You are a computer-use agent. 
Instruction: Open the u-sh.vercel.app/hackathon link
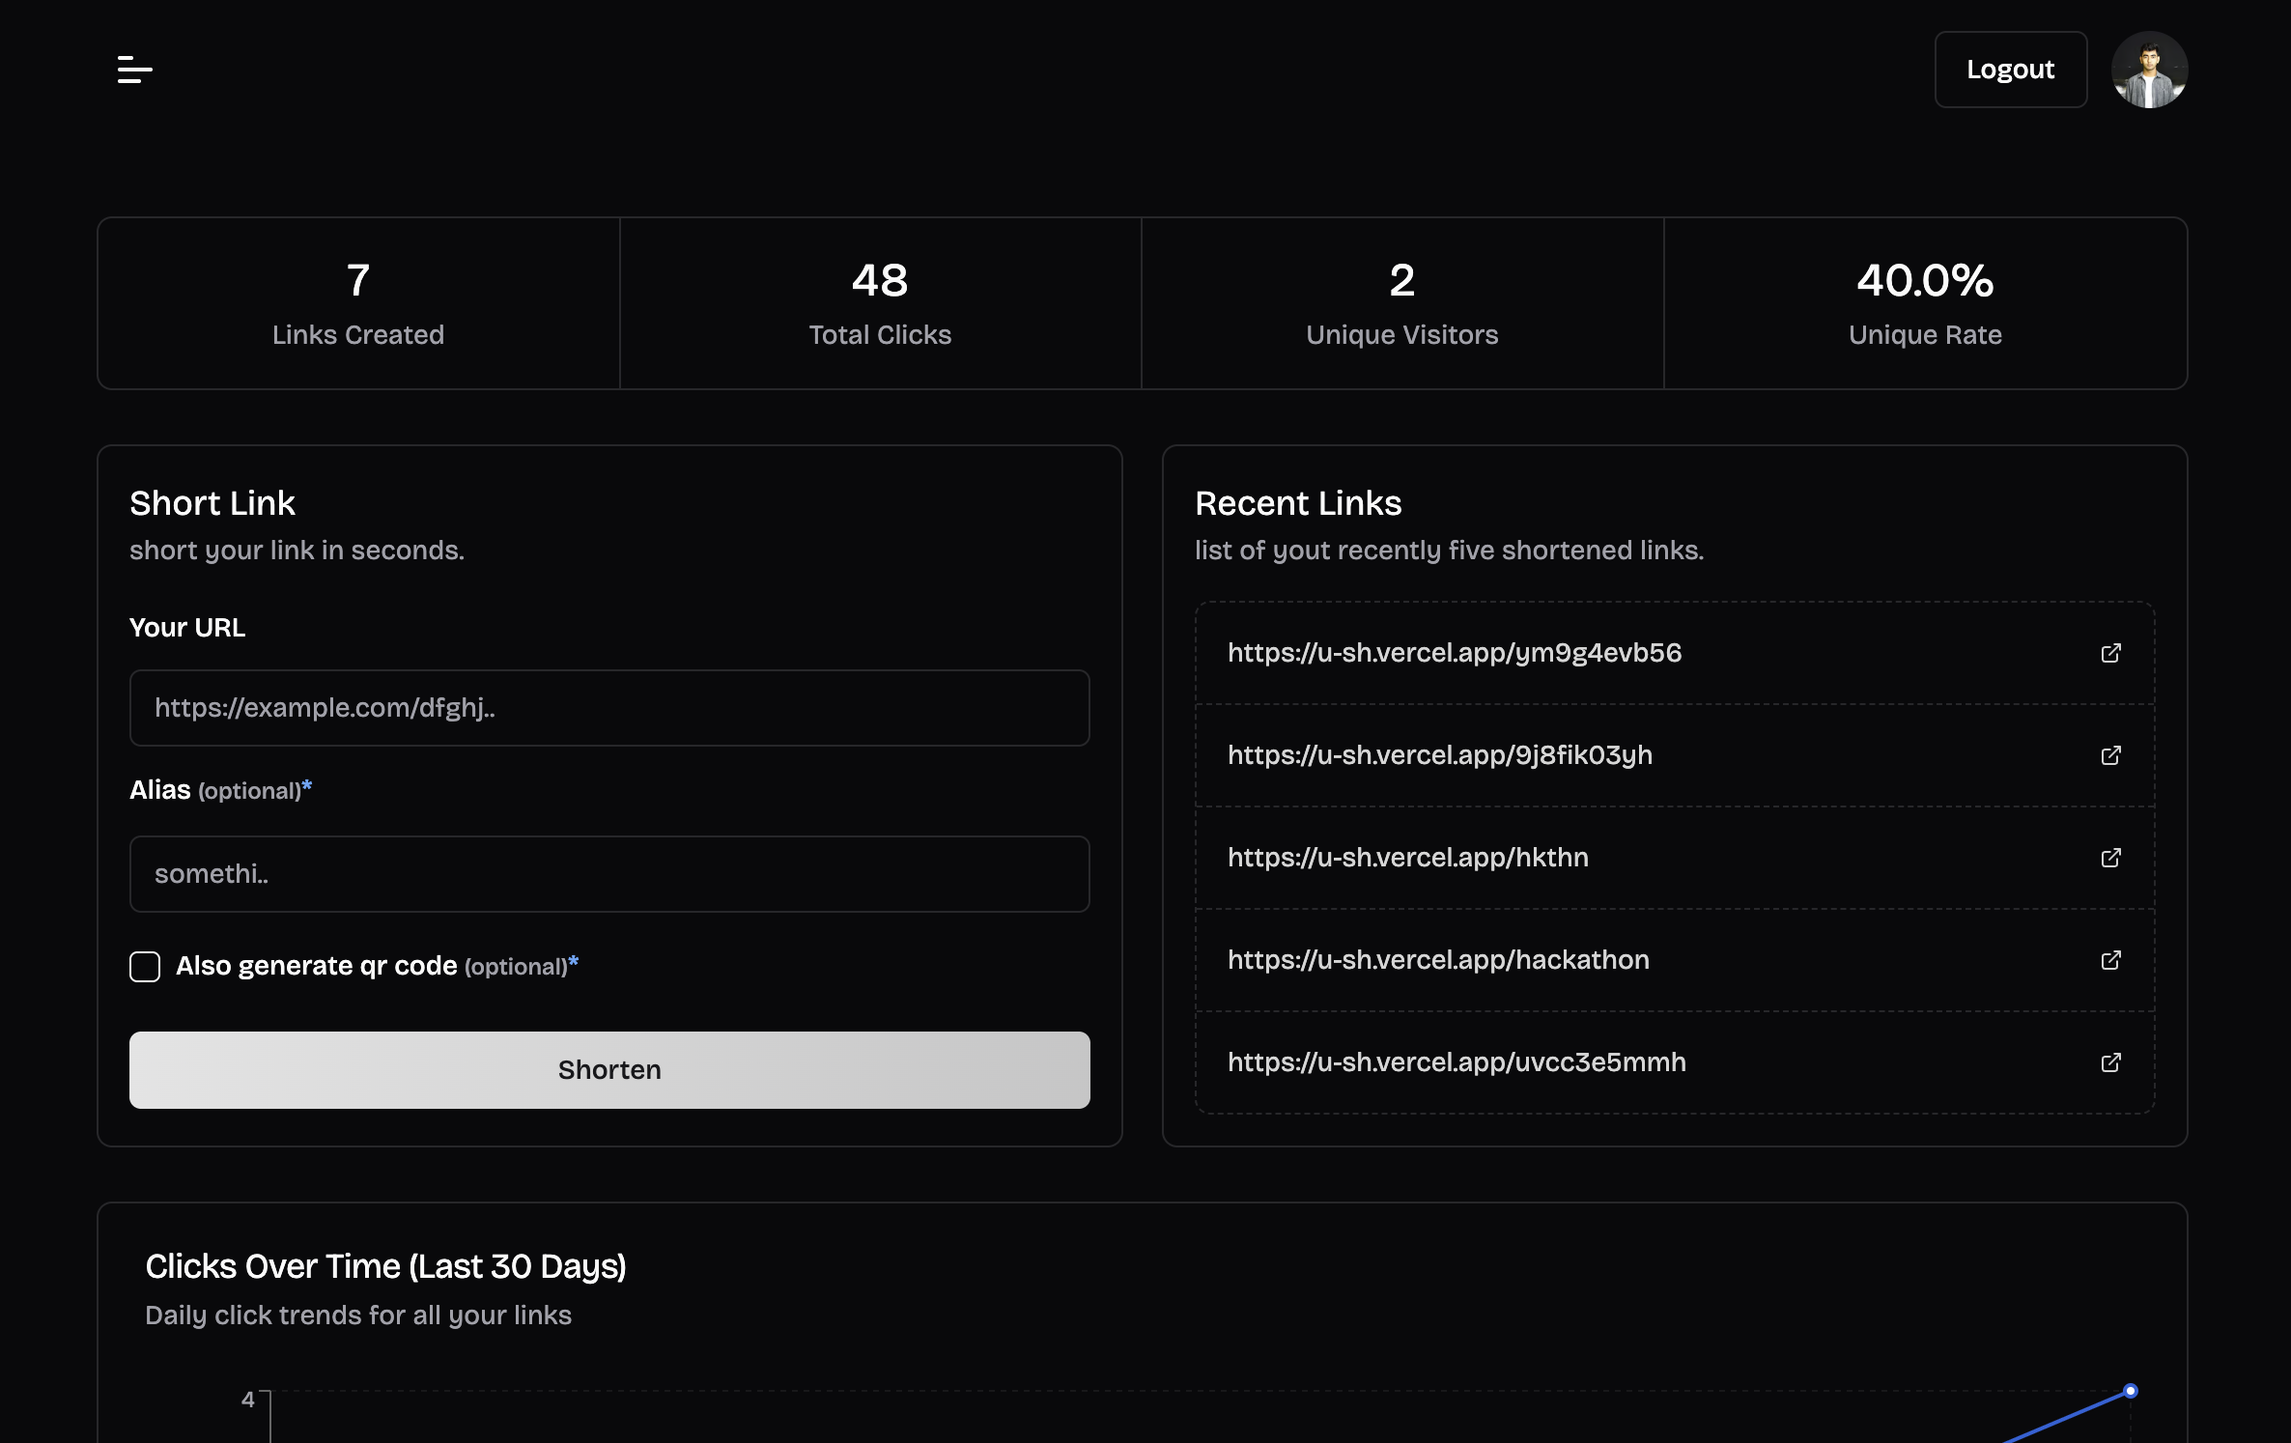(1438, 960)
